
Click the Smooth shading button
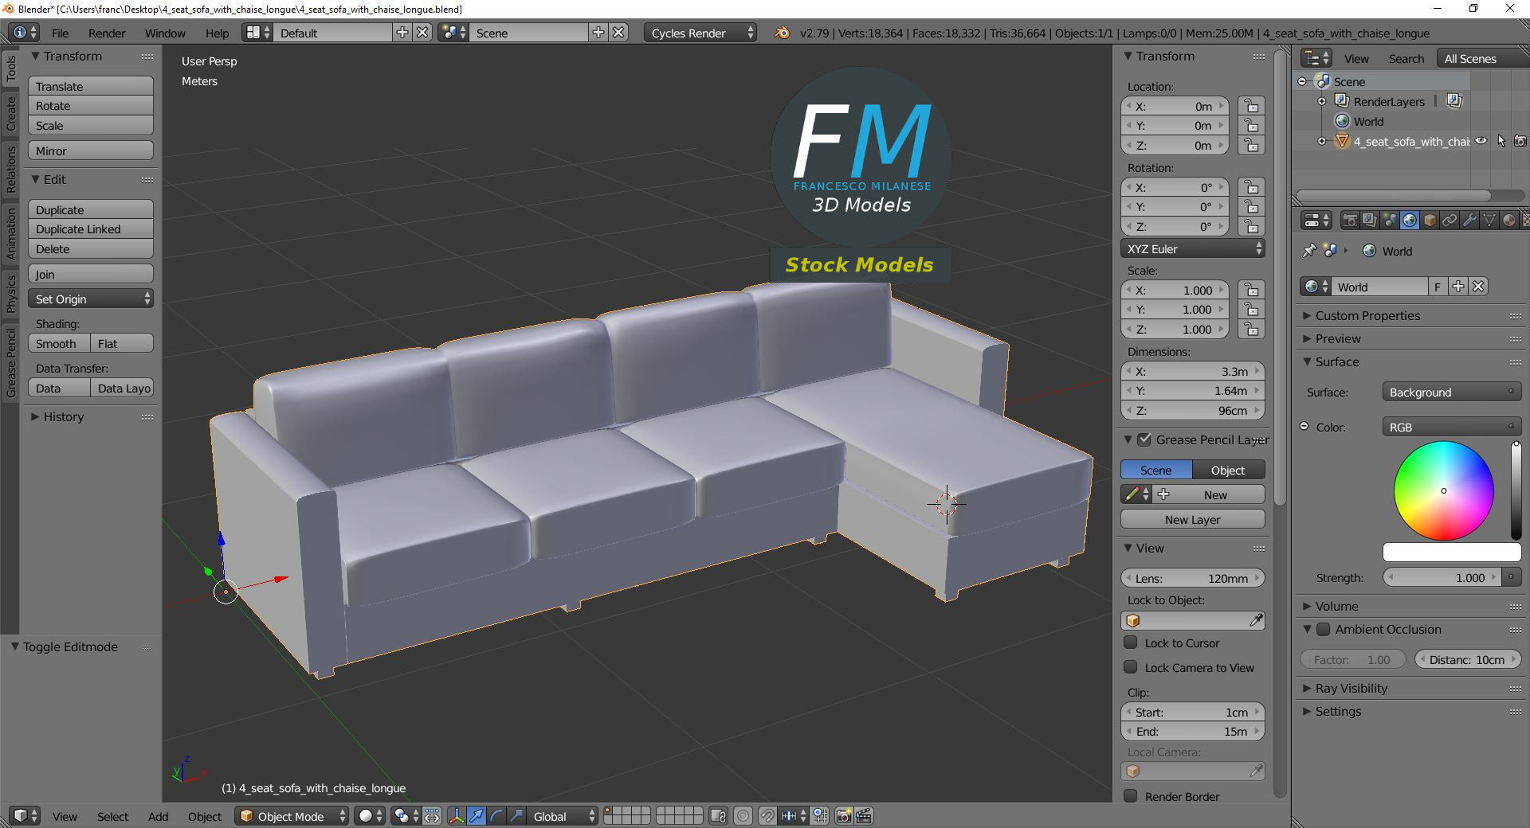click(59, 343)
